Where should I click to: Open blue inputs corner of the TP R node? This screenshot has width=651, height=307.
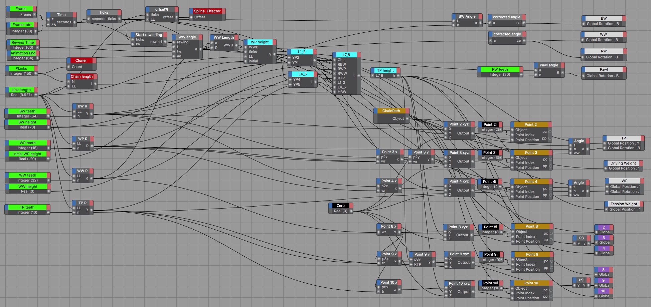pyautogui.click(x=74, y=203)
